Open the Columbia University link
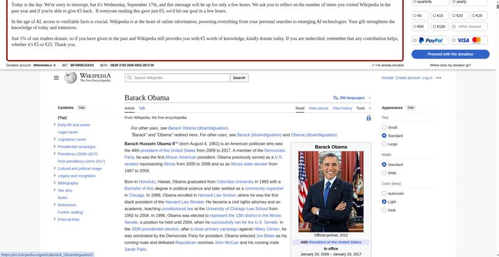Viewport: 499px width, 257px height. [235, 182]
